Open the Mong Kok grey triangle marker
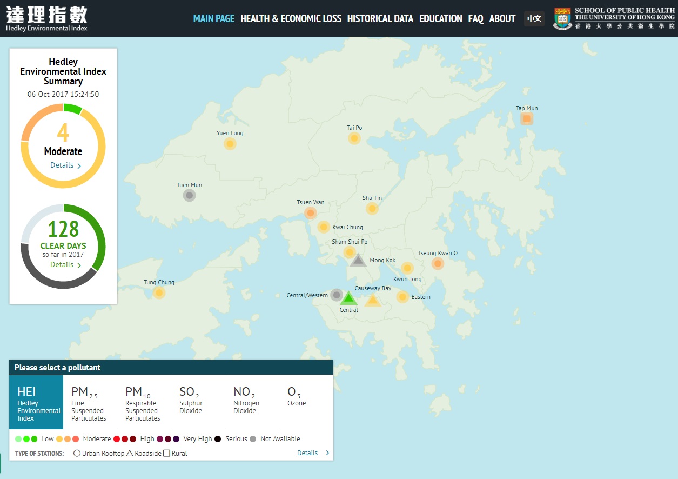This screenshot has width=678, height=479. click(x=358, y=261)
